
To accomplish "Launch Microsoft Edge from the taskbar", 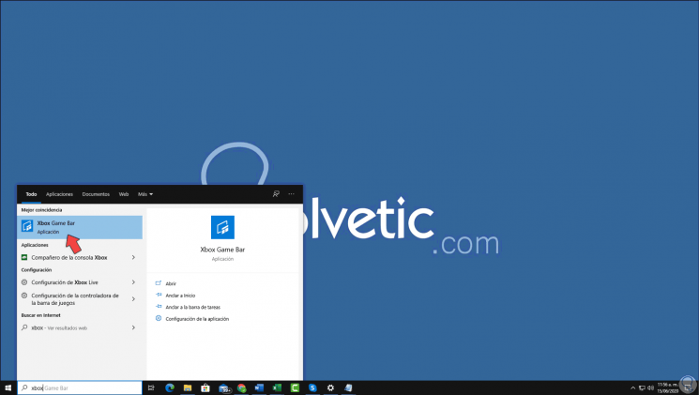I will (170, 387).
